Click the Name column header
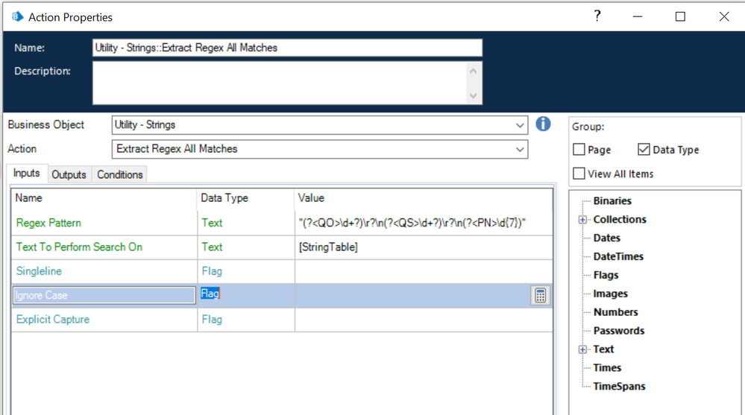This screenshot has width=745, height=415. tap(28, 198)
